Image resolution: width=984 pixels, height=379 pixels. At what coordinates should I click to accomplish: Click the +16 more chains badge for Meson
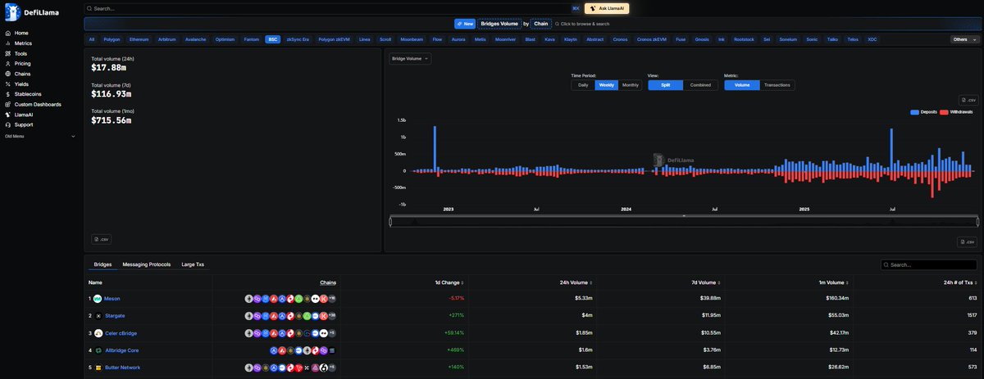[332, 299]
